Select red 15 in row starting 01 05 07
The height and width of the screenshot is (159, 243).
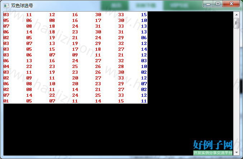(121, 101)
